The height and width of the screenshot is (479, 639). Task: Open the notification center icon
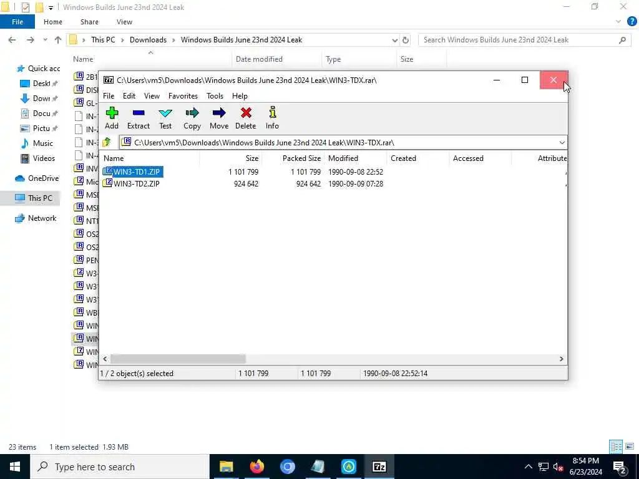point(620,467)
